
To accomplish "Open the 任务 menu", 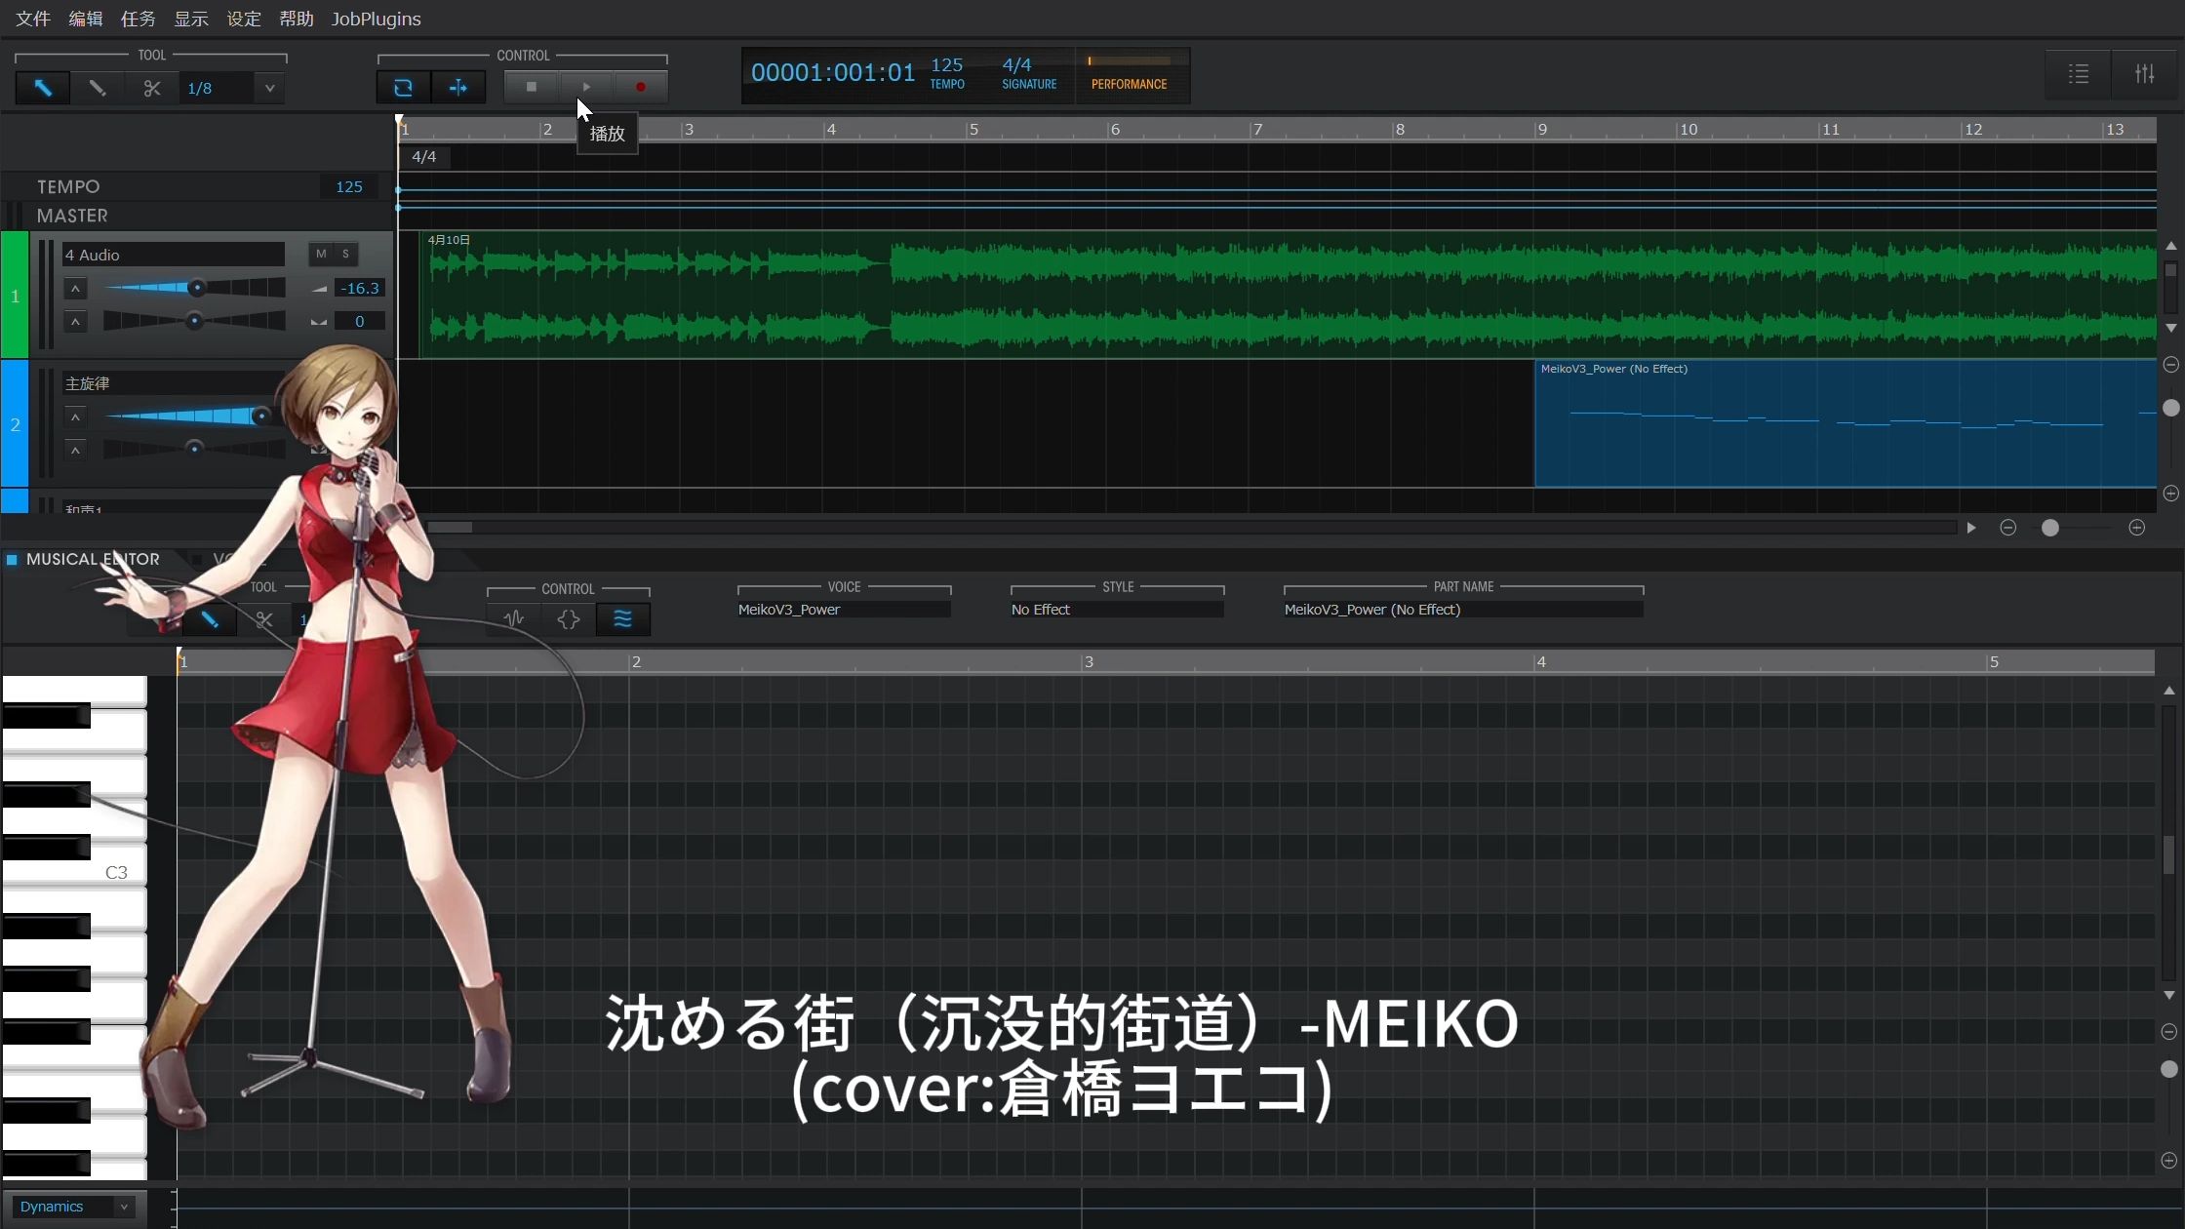I will point(139,19).
